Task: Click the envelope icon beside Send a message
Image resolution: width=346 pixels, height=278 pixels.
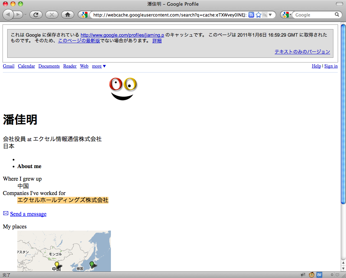Action: coord(6,213)
